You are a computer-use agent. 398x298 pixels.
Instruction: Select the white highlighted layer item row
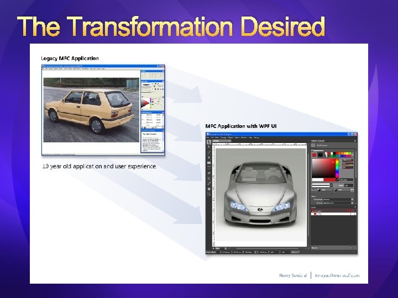(333, 214)
